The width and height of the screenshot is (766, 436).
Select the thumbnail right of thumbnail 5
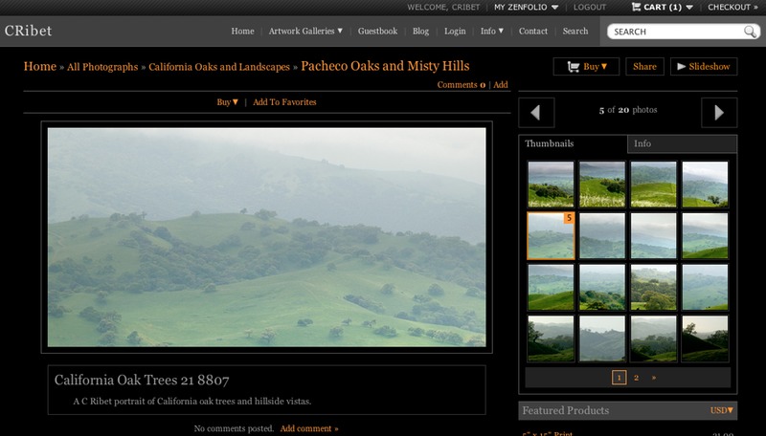(x=602, y=235)
